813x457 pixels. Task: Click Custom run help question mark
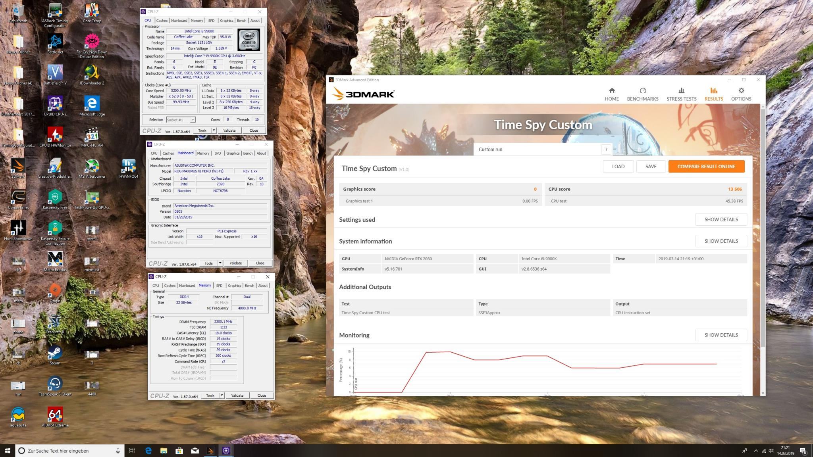pos(606,150)
